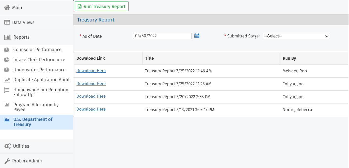Click the Utilities gears icon
Viewport: 349px width, 168px height.
pos(8,146)
